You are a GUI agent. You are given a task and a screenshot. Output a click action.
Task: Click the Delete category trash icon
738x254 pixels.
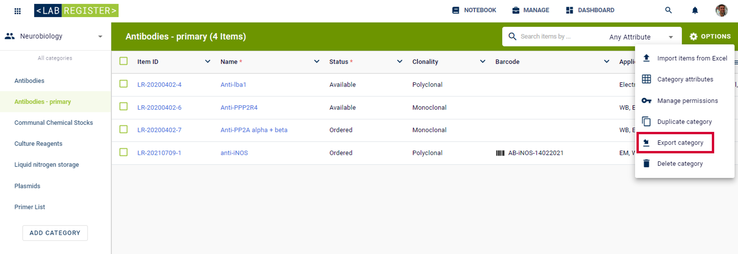(x=647, y=163)
